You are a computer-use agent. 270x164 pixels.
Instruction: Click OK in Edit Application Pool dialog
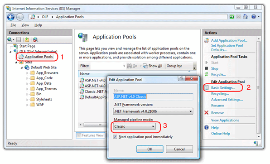click(x=150, y=149)
